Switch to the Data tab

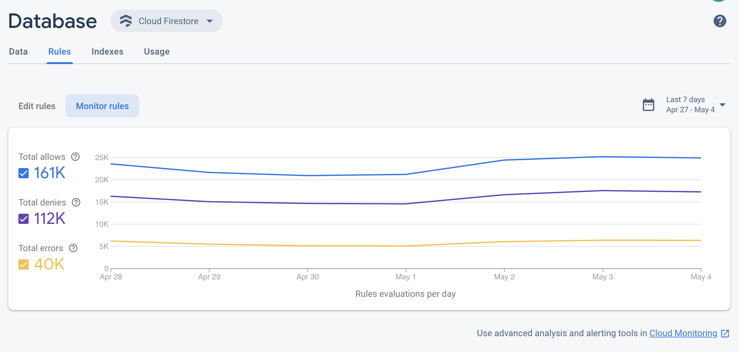[18, 51]
